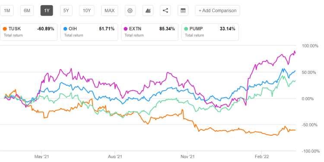Click 'Total return' under TUSK
This screenshot has height=162, width=324.
tap(13, 35)
